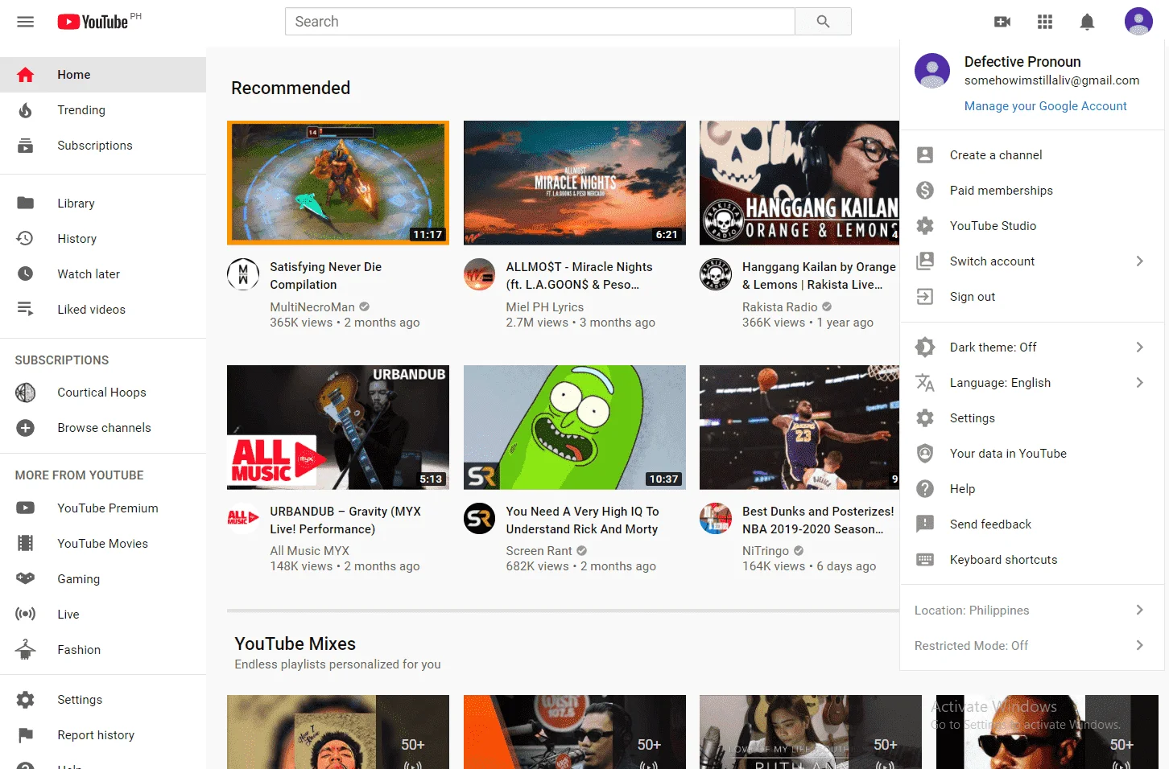Click the Rakista Radio channel avatar
Image resolution: width=1169 pixels, height=769 pixels.
point(716,274)
